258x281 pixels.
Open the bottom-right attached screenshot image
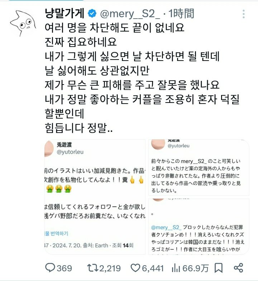pos(199,227)
